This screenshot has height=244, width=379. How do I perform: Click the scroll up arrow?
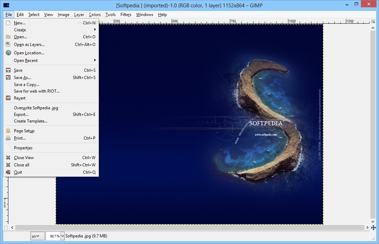(x=373, y=28)
